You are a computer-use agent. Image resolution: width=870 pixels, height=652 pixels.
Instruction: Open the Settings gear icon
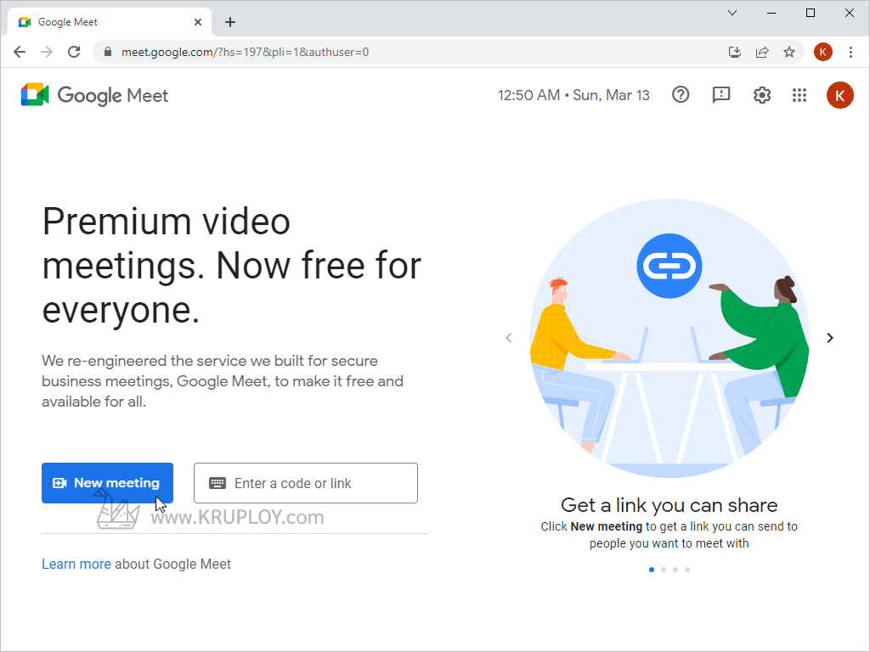click(x=762, y=95)
